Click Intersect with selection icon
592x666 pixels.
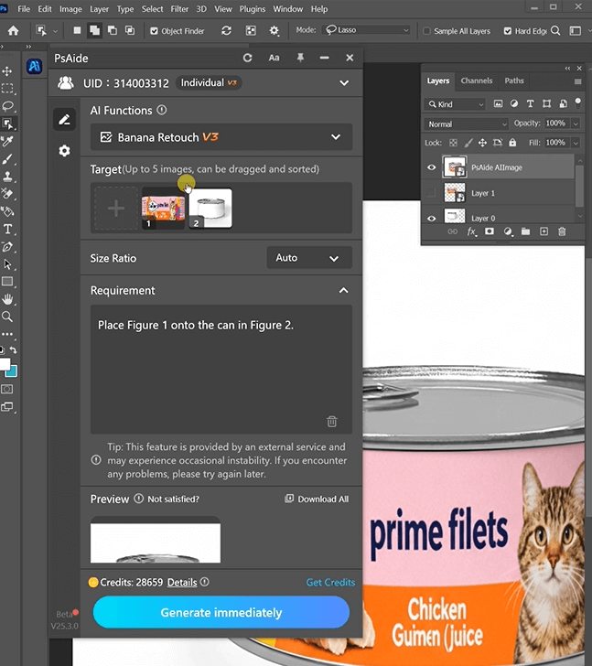pos(130,30)
